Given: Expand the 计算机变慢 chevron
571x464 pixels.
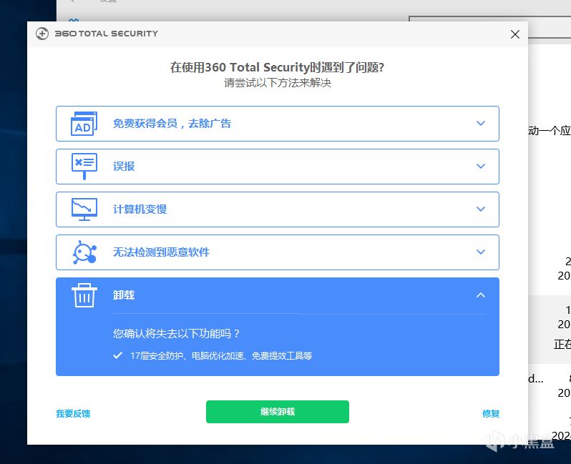Looking at the screenshot, I should click(x=481, y=209).
